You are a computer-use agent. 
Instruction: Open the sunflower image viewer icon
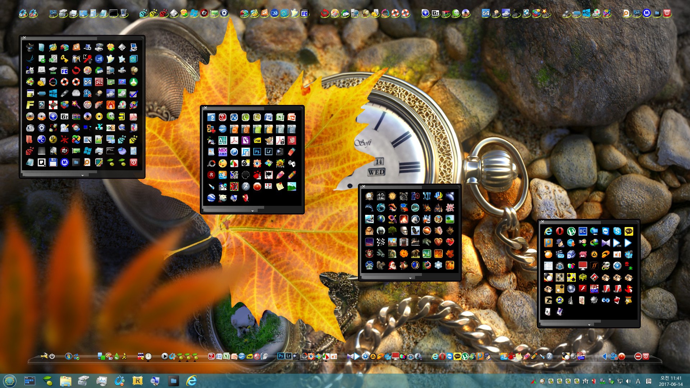[280, 163]
